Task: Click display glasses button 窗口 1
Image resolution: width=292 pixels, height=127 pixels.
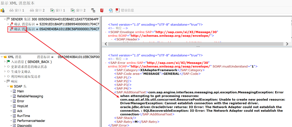Action: pyautogui.click(x=17, y=11)
